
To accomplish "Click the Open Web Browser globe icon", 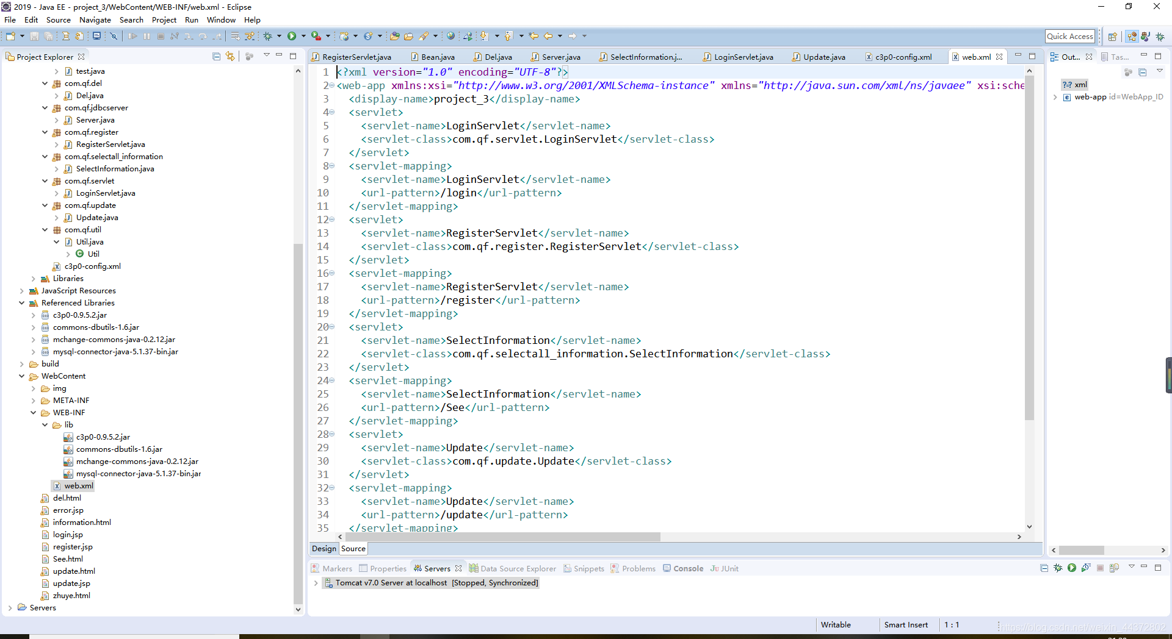I will (450, 37).
